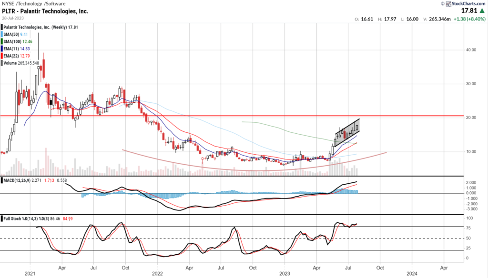Viewport: 488px width, 278px height.
Task: Click the PLTR - Palantir Technologies title
Action: [x=46, y=11]
